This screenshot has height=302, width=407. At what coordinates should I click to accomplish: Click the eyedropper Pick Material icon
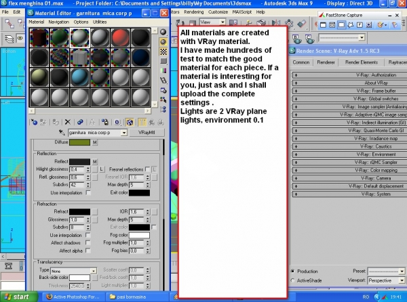62,132
